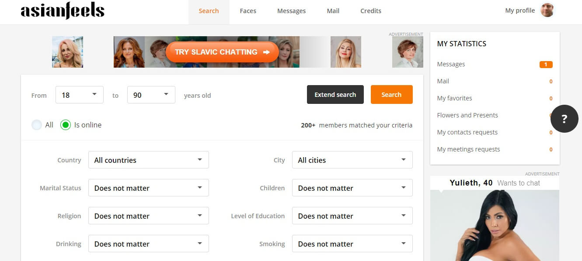The height and width of the screenshot is (261, 582).
Task: Open Mail in My Statistics
Action: (x=443, y=81)
